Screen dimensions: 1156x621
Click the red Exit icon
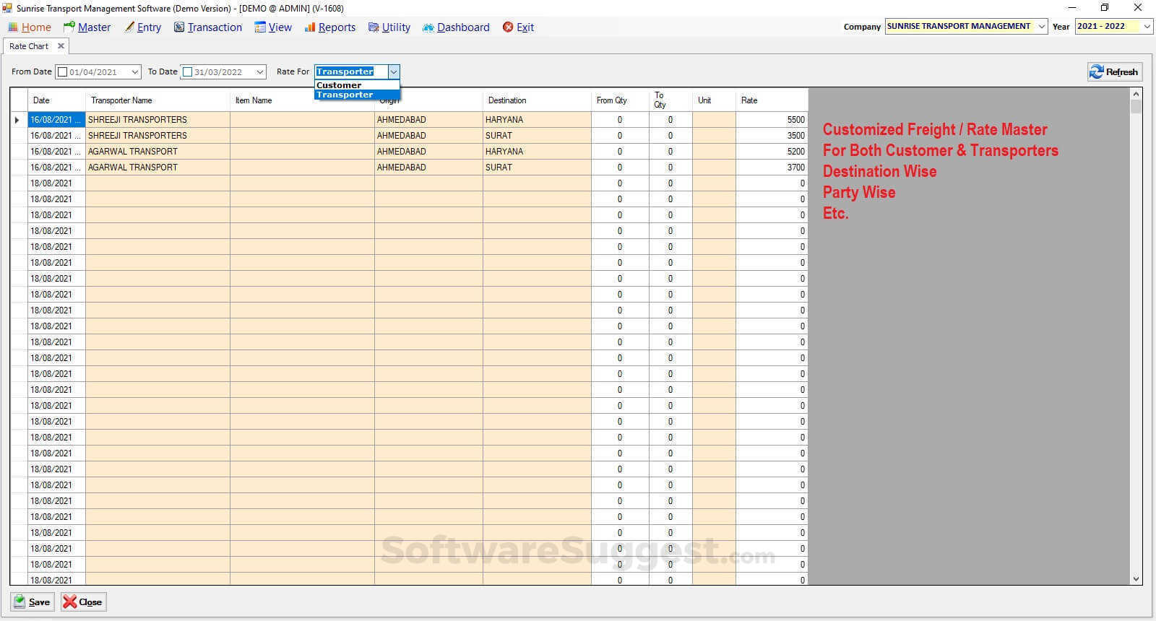click(x=508, y=27)
